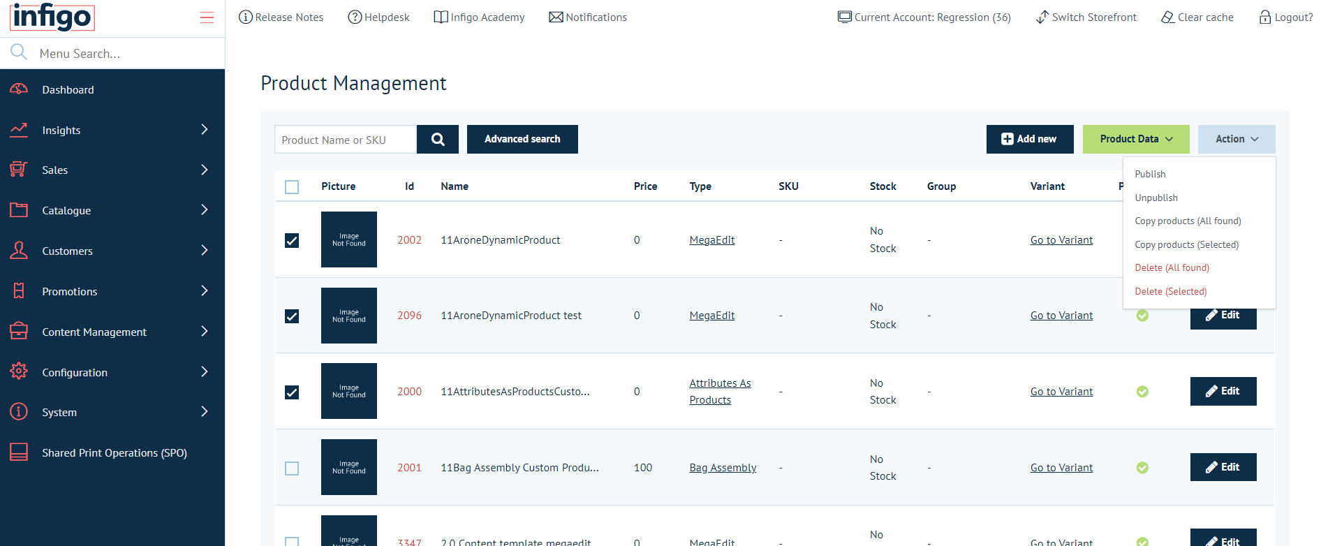Uncheck the checkbox for product 2002
This screenshot has width=1321, height=546.
292,241
